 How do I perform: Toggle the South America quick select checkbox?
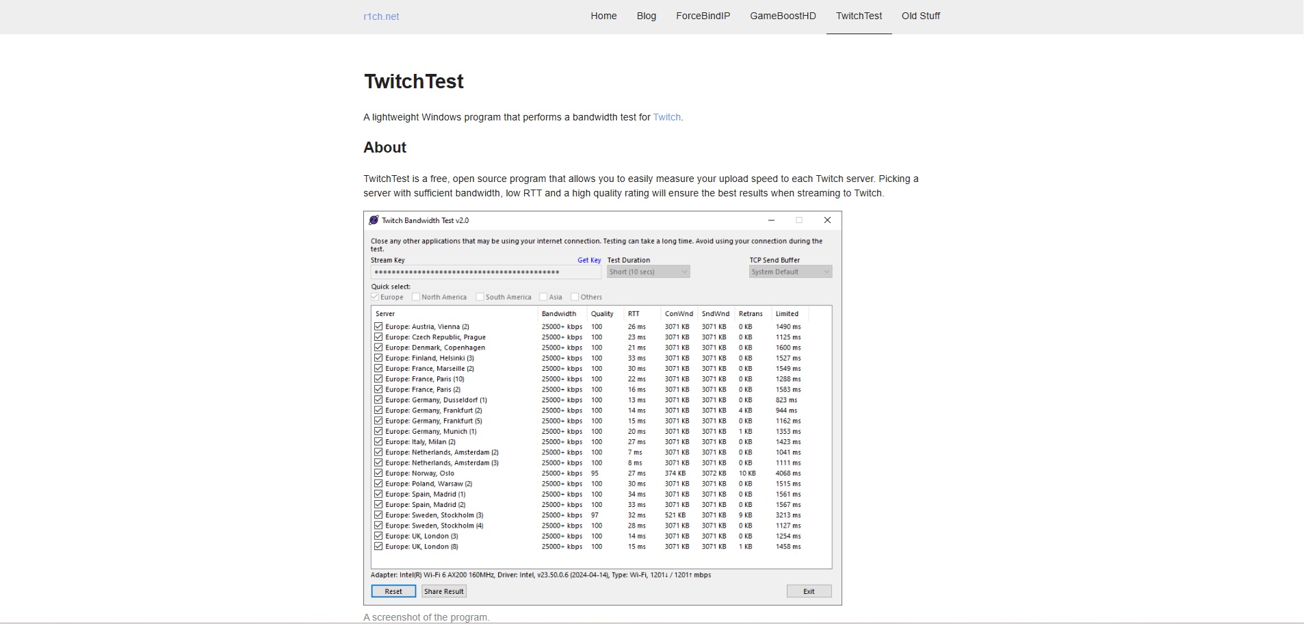pos(480,297)
